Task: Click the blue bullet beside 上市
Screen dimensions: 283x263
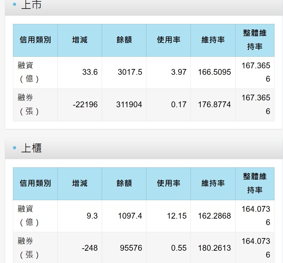Action: 15,4
